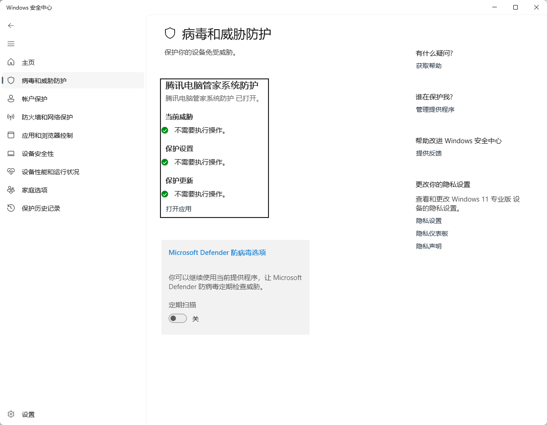Click the 谁在保护我? heading

pyautogui.click(x=434, y=97)
